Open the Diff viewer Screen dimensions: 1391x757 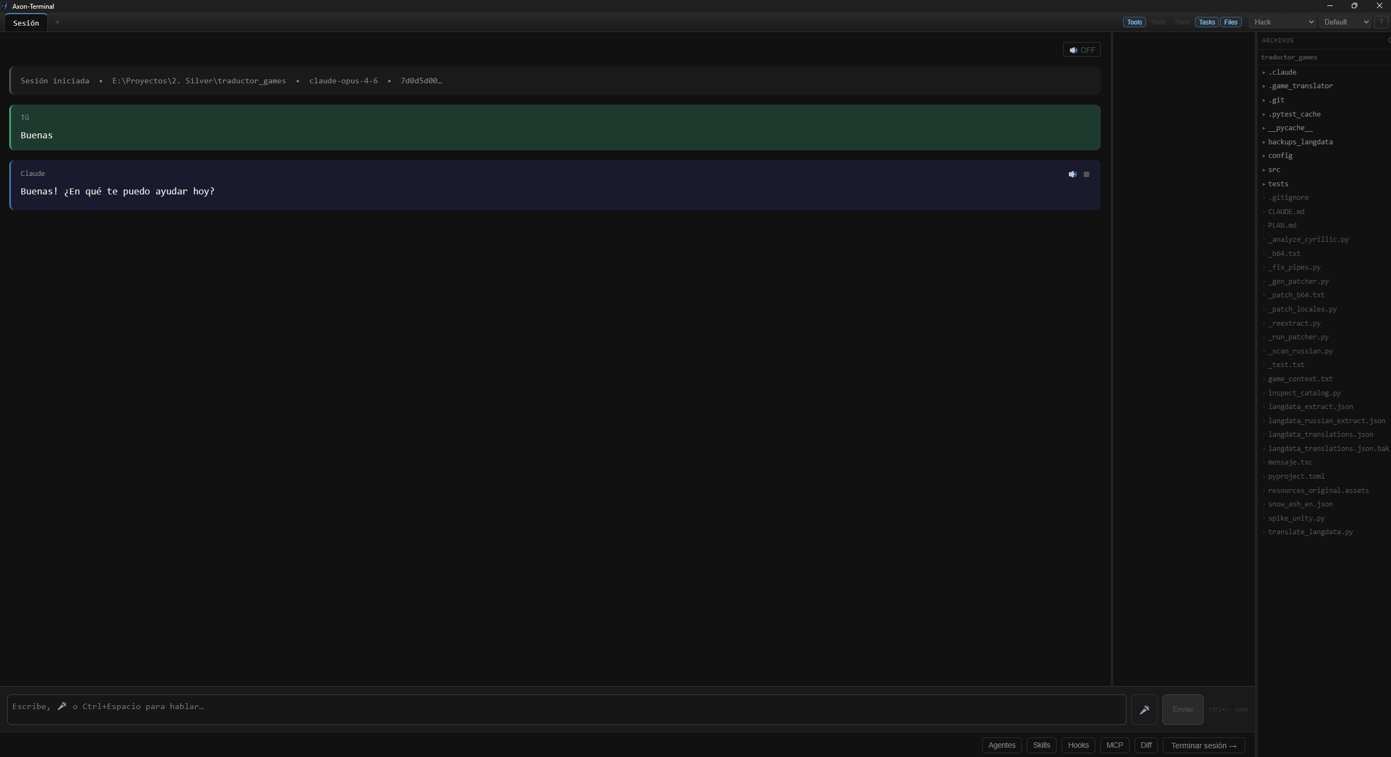pyautogui.click(x=1146, y=745)
